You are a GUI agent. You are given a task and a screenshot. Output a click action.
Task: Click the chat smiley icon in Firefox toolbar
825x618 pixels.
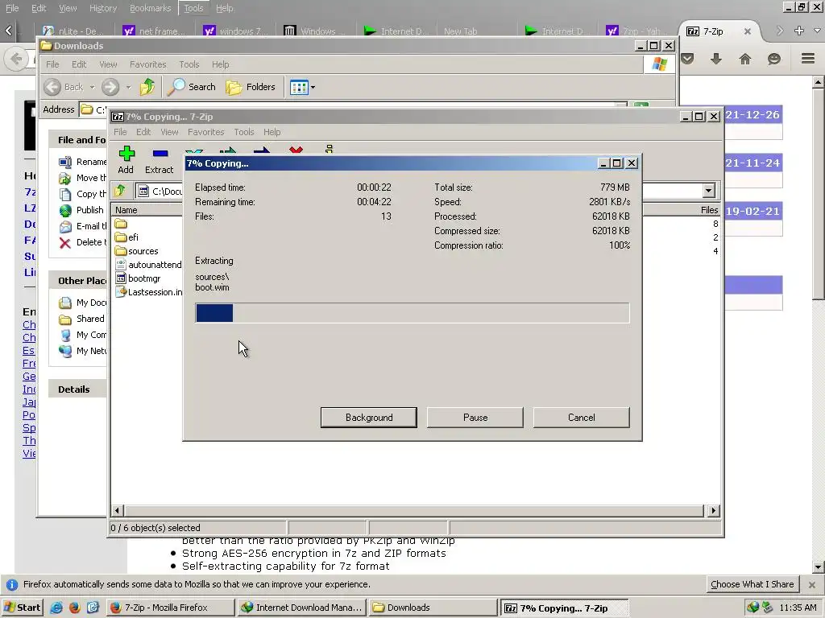(774, 59)
